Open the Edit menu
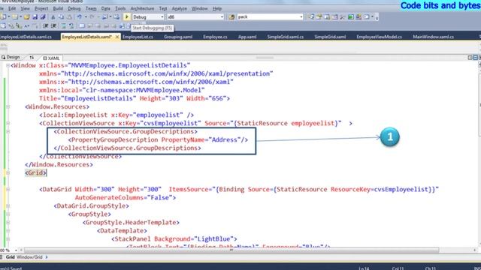 (12, 8)
